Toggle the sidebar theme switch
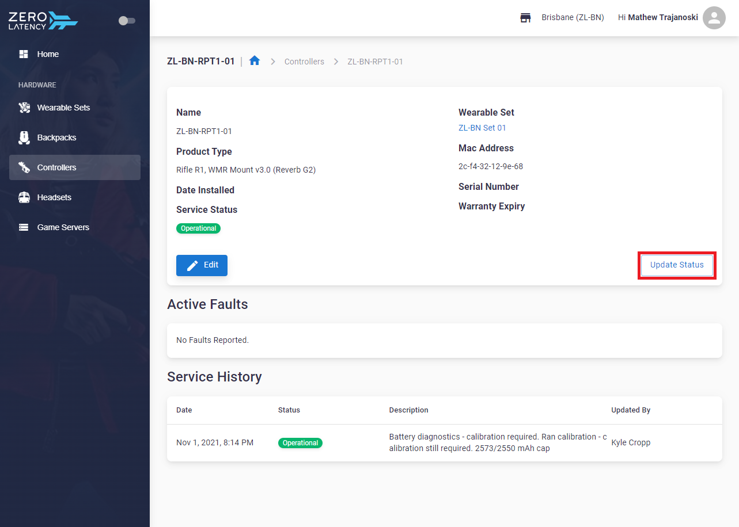The image size is (739, 527). pos(127,21)
